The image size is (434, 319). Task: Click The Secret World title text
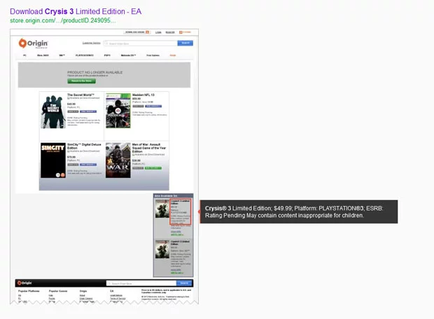coord(80,95)
